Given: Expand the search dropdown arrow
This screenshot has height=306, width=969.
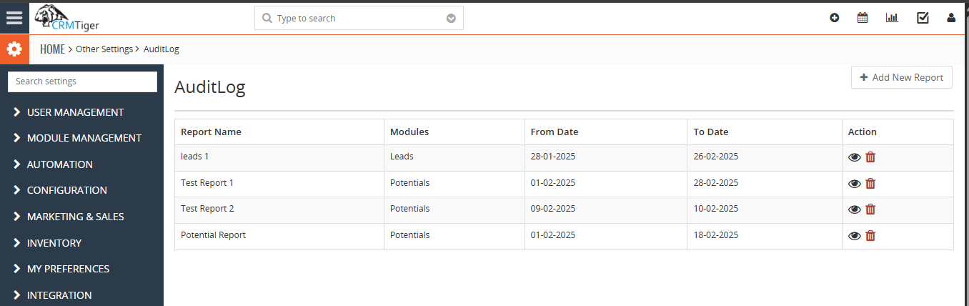Looking at the screenshot, I should [451, 19].
